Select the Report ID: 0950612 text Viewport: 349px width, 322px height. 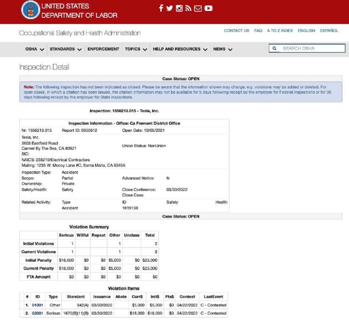click(x=79, y=131)
